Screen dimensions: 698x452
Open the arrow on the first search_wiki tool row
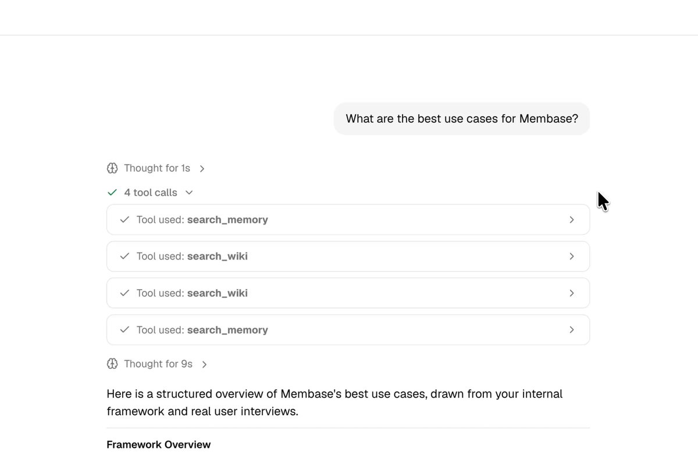click(572, 257)
